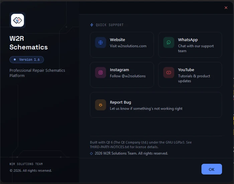Click 'Visit w2rsolutions.com' text
The image size is (234, 184).
tap(128, 46)
